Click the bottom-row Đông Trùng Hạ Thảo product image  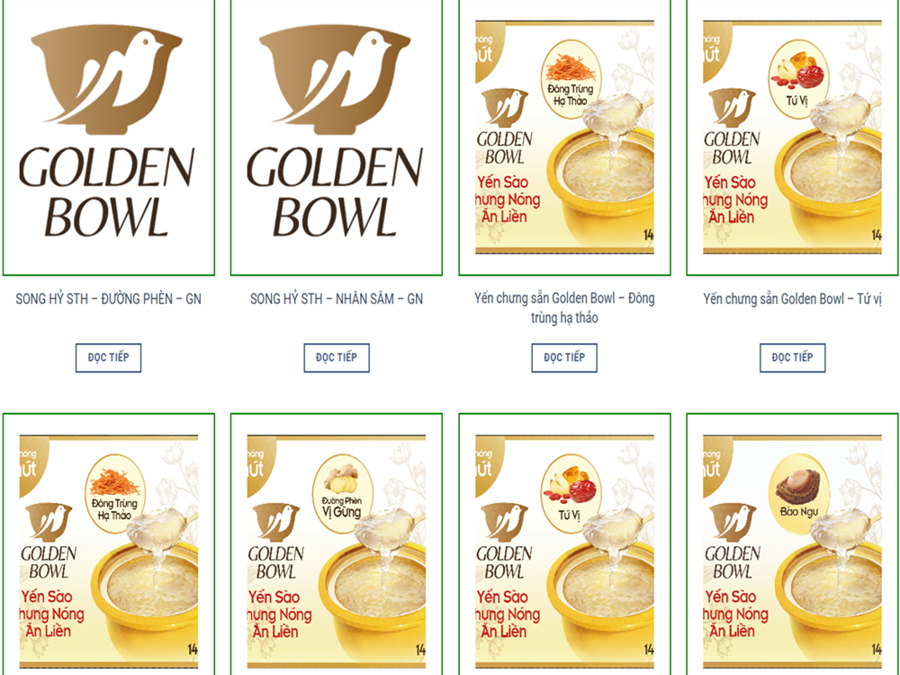click(x=109, y=544)
